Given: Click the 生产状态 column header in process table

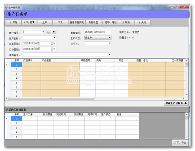Looking at the screenshot, I should [x=108, y=114].
